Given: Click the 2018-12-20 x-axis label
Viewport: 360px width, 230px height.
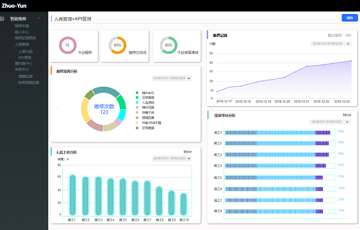Looking at the screenshot, I should tap(282, 101).
